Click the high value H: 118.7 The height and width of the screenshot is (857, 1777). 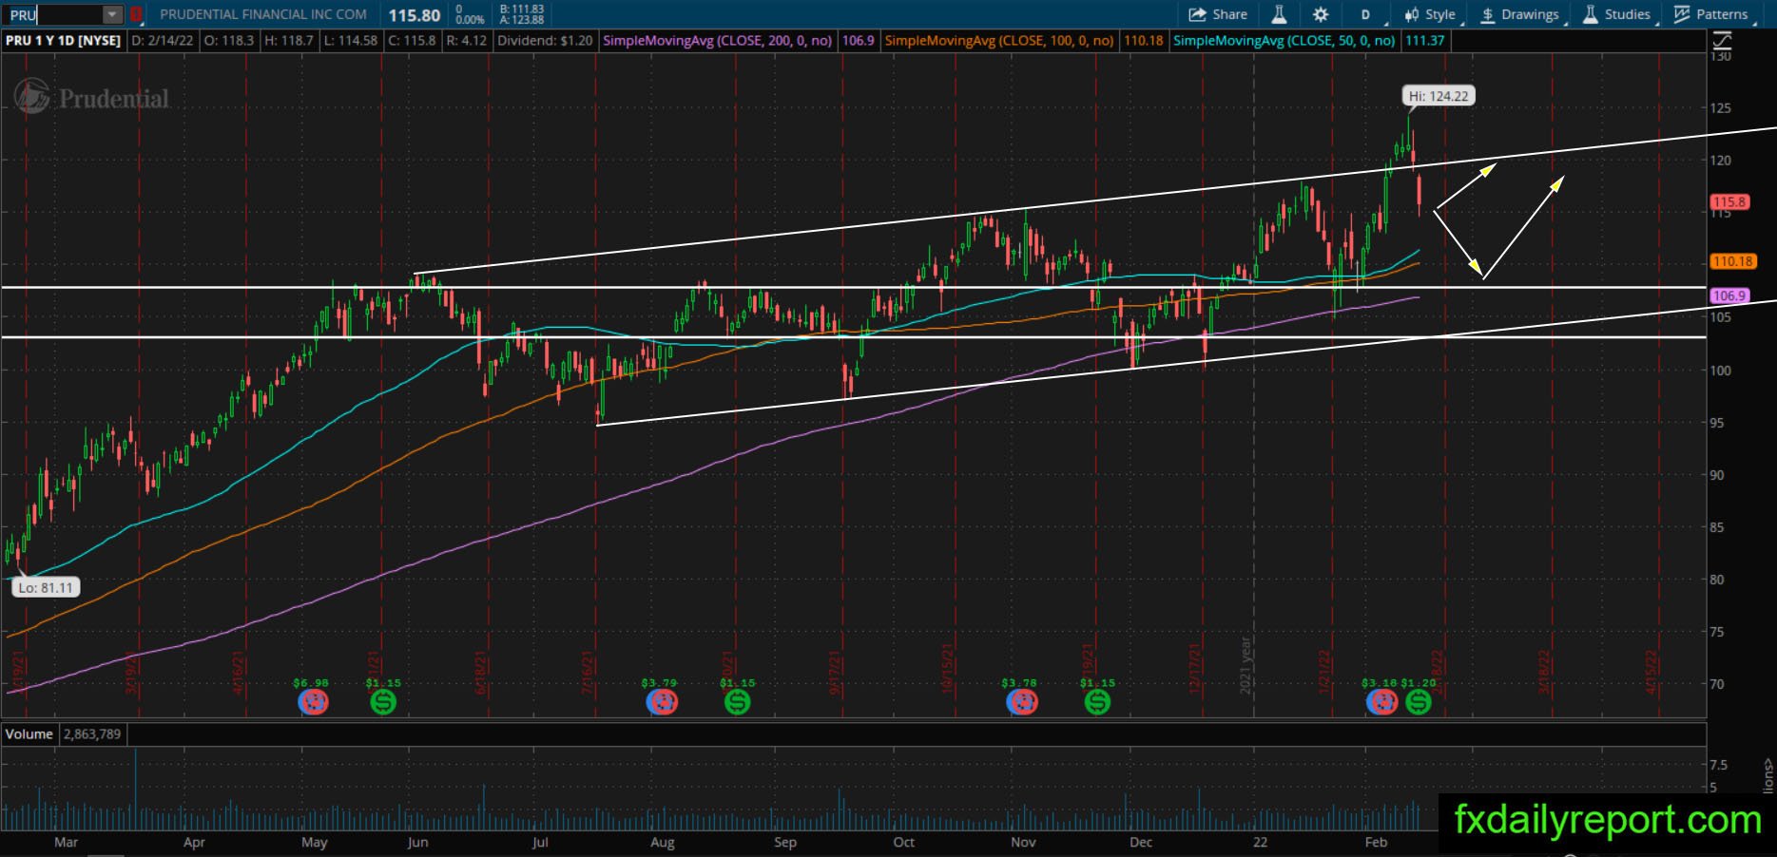point(288,41)
